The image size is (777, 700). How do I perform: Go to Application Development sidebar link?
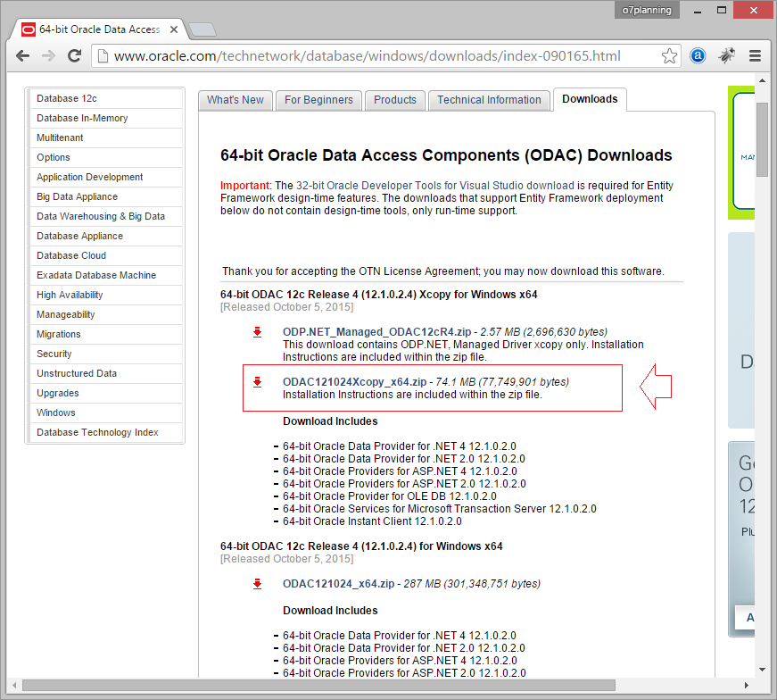click(105, 177)
